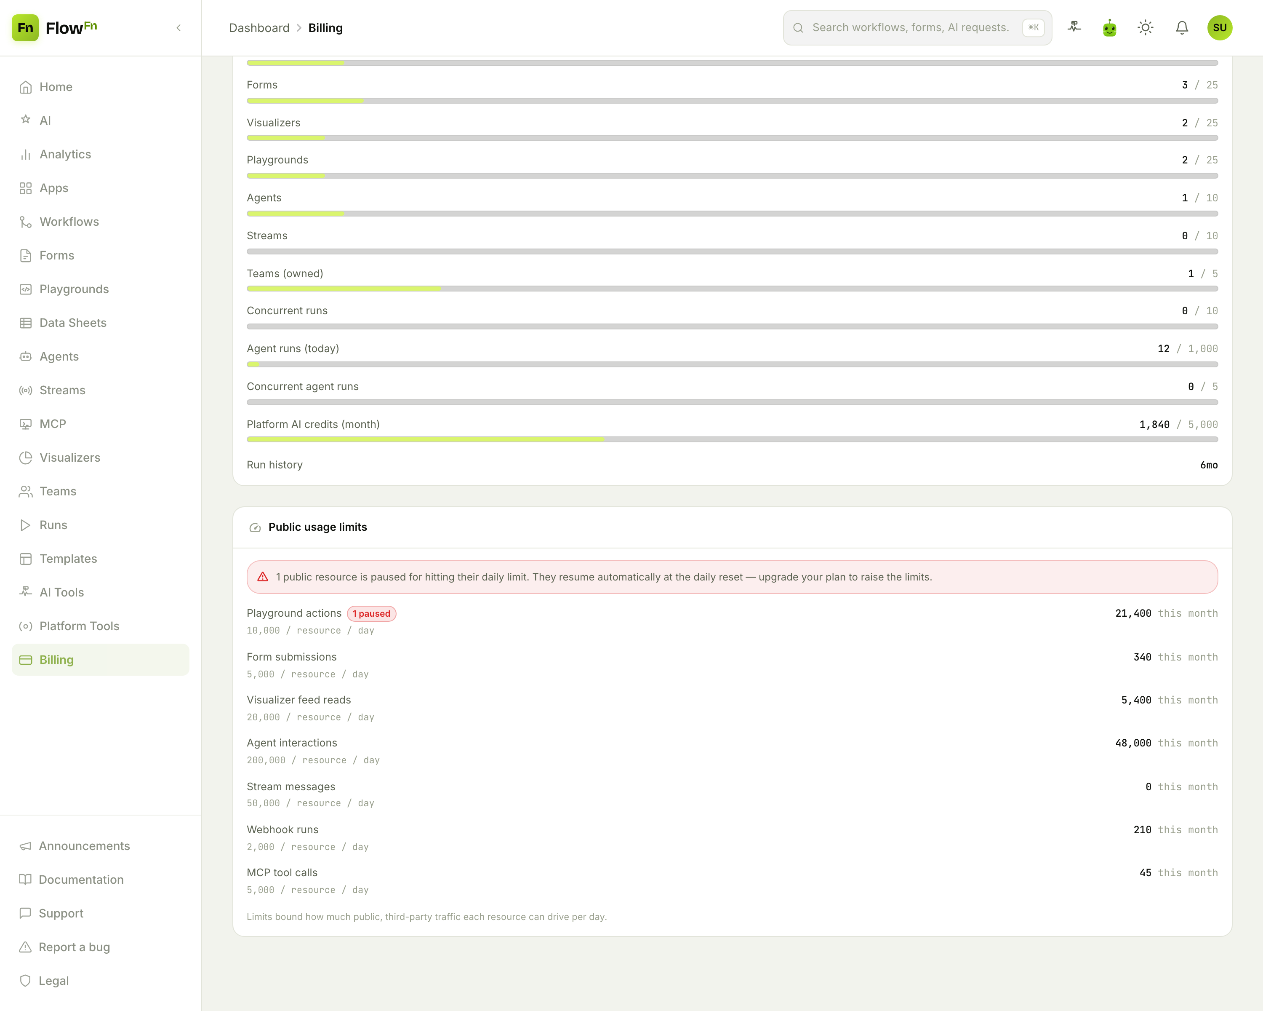Open the MCP sidebar icon
This screenshot has width=1263, height=1011.
point(25,424)
